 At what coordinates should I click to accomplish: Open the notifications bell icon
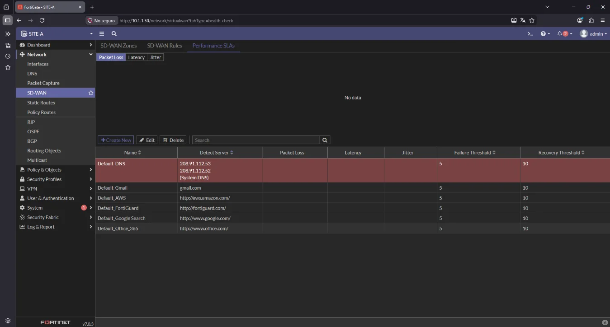point(565,34)
